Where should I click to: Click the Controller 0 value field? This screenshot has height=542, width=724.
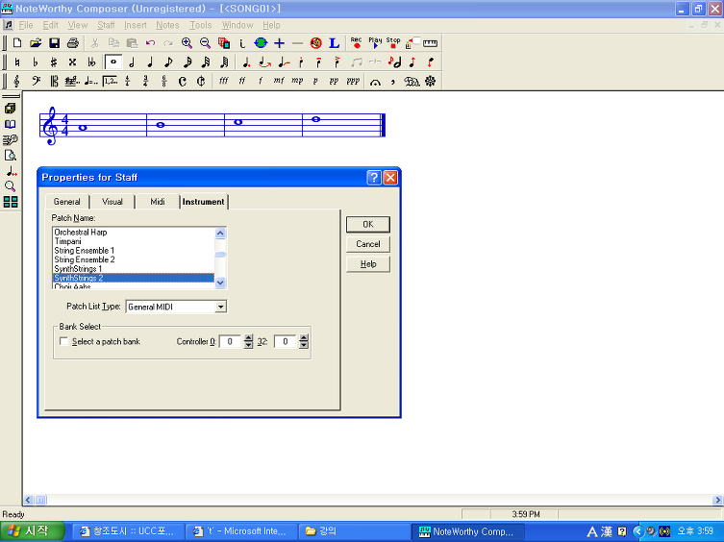click(230, 342)
